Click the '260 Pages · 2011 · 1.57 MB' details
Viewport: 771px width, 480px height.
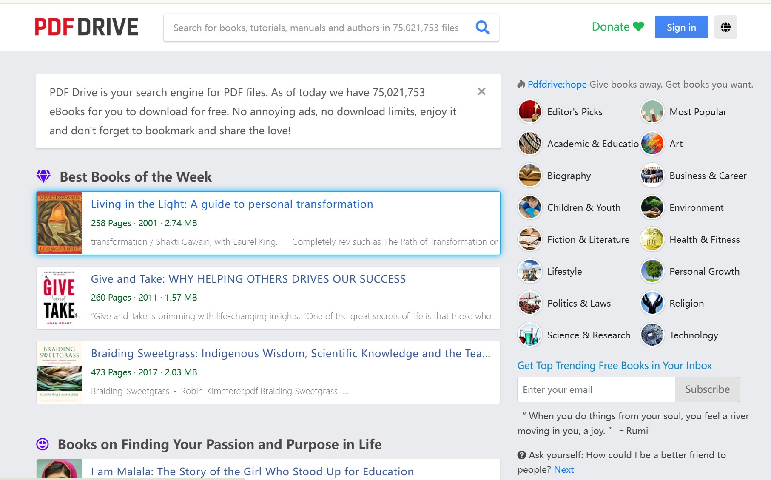tap(144, 297)
